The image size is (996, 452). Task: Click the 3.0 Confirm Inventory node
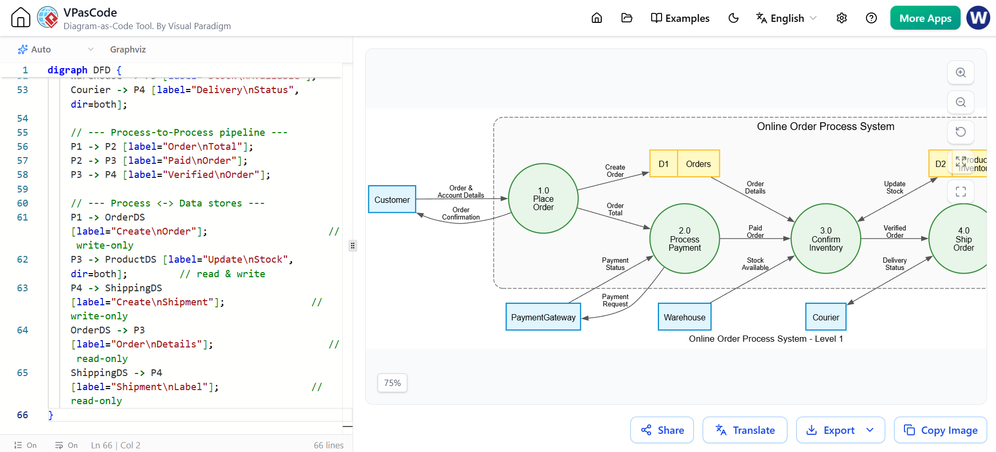point(826,239)
